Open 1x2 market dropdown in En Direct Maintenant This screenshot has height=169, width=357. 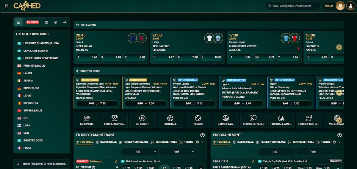click(140, 152)
